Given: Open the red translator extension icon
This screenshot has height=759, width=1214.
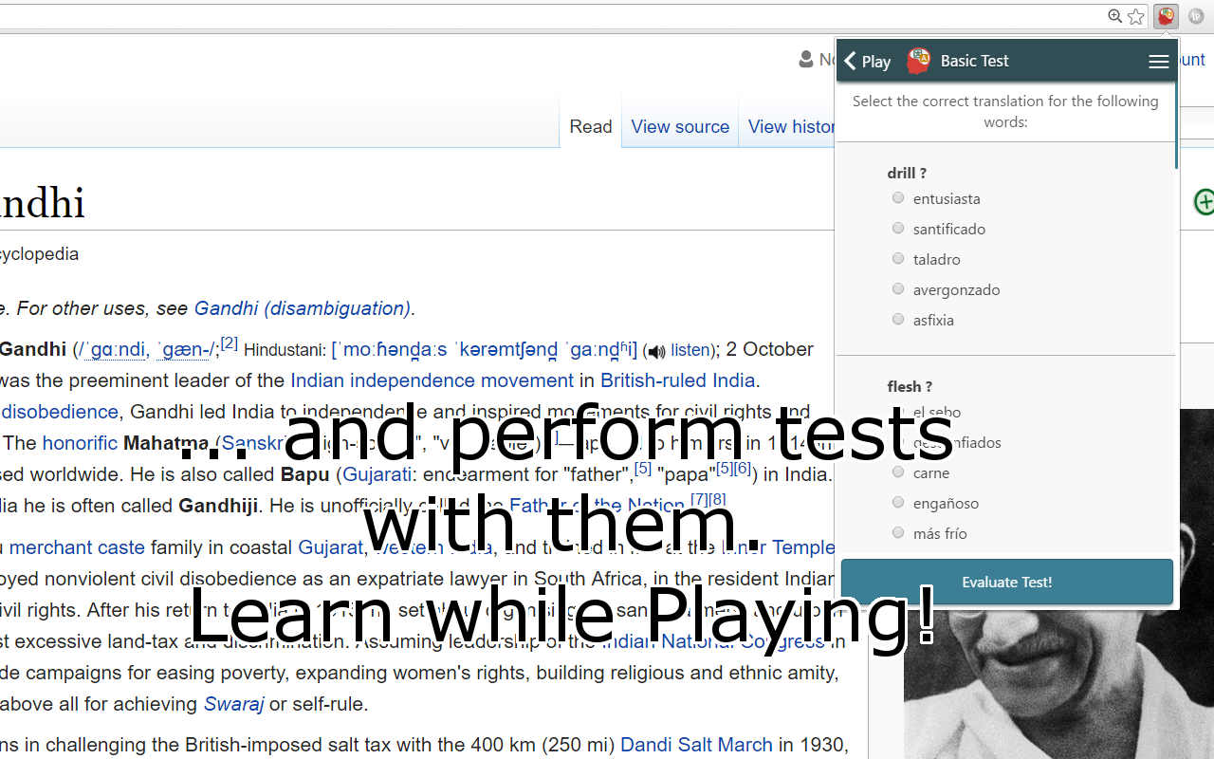Looking at the screenshot, I should (x=1166, y=16).
